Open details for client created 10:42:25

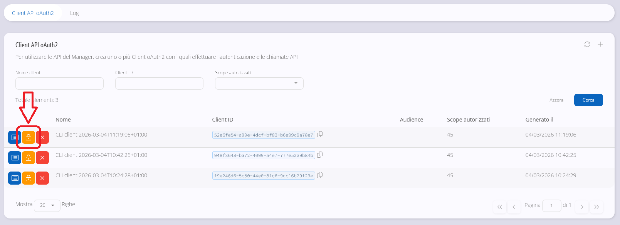pos(15,158)
